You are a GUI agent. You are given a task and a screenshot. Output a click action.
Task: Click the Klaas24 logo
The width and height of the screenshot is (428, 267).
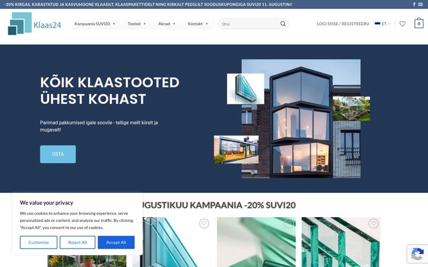[34, 24]
